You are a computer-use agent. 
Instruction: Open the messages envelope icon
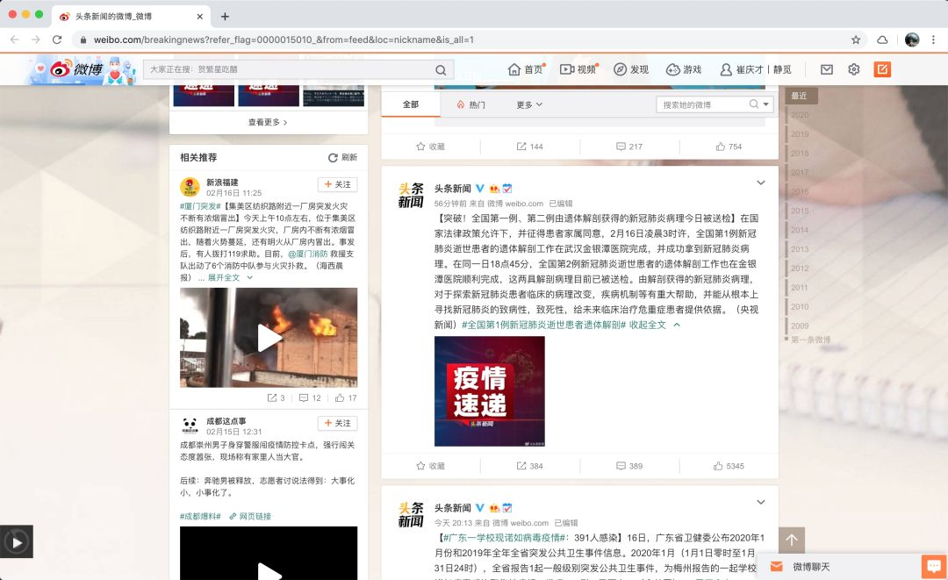pyautogui.click(x=827, y=69)
